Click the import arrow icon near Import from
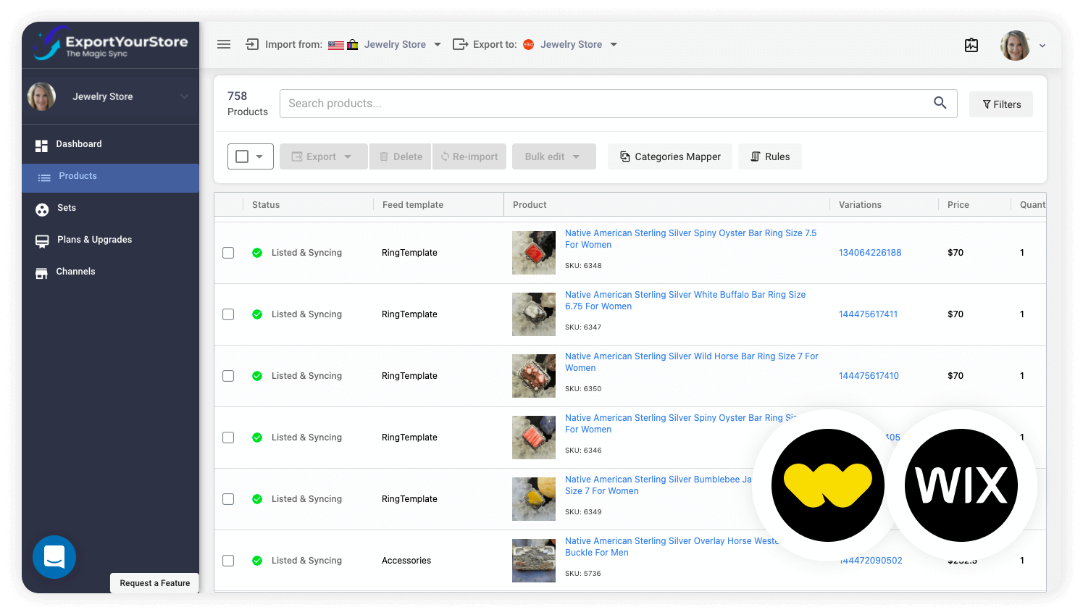The image size is (1083, 615). click(251, 44)
